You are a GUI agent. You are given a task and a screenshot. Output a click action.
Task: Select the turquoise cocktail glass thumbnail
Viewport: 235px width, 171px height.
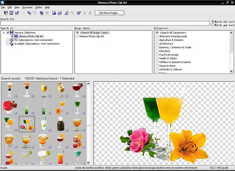coord(78,157)
